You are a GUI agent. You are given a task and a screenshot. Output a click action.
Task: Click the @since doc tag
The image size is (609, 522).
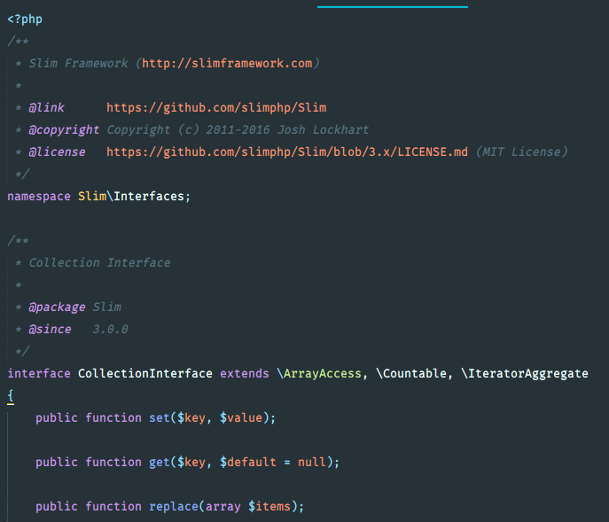(x=50, y=329)
